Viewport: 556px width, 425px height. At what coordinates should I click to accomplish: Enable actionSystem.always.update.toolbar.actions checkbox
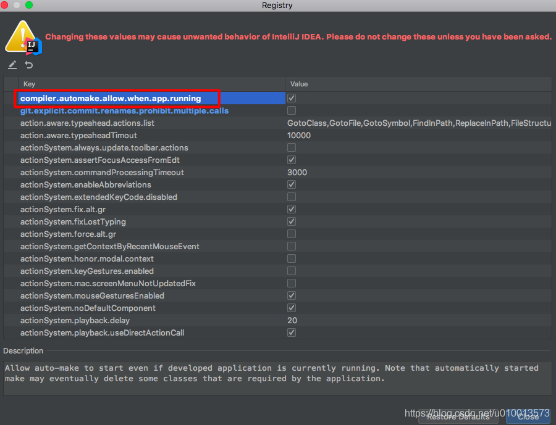(292, 147)
